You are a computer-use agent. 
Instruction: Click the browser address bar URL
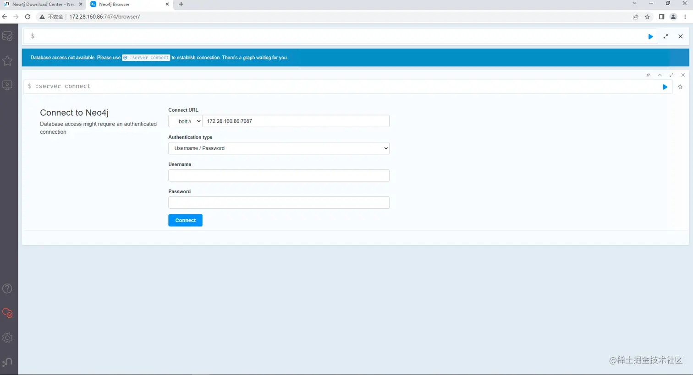pos(104,17)
